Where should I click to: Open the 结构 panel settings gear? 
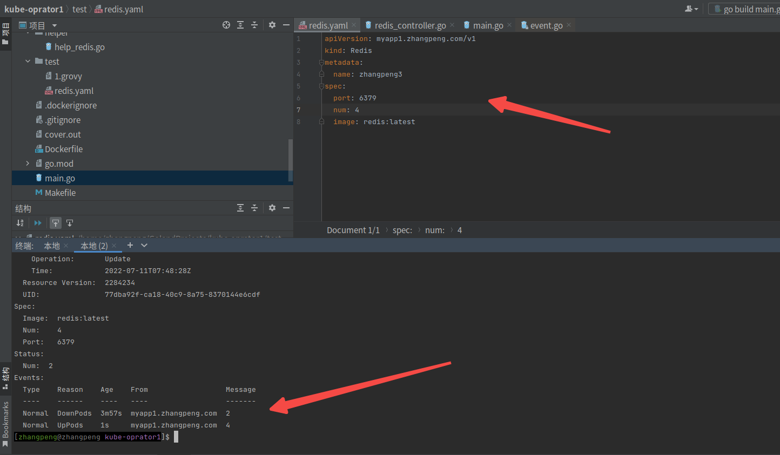coord(272,208)
